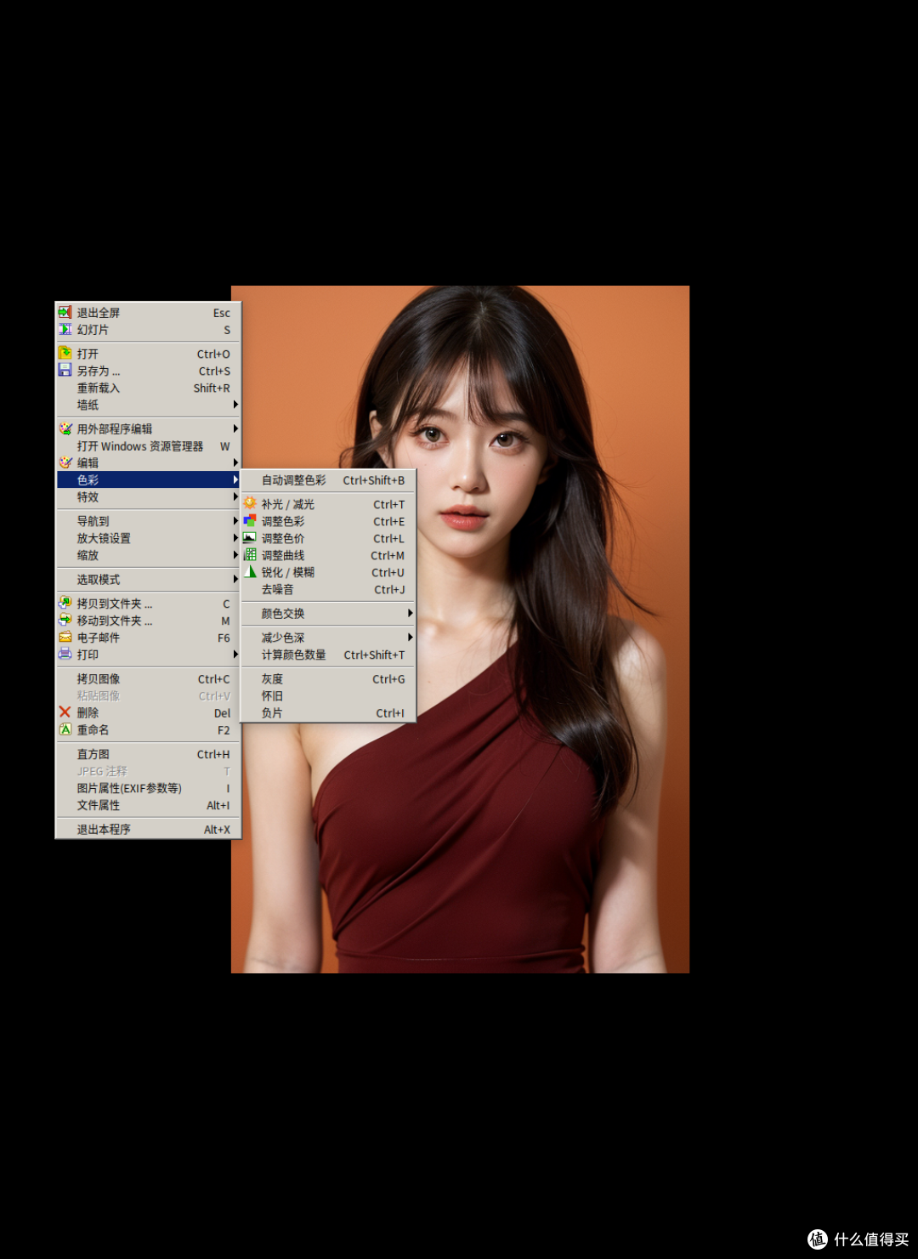Expand the 放大镜设置 submenu arrow
This screenshot has height=1259, width=918.
[x=235, y=538]
